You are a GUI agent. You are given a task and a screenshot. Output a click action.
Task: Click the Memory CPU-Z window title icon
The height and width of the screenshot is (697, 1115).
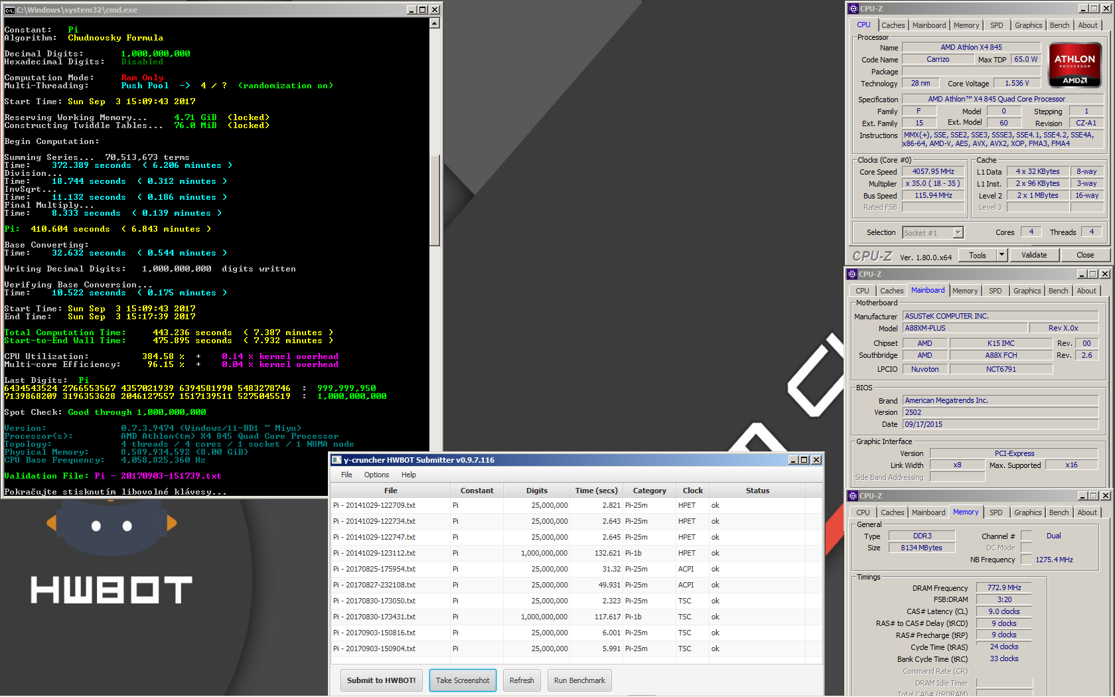[x=853, y=496]
